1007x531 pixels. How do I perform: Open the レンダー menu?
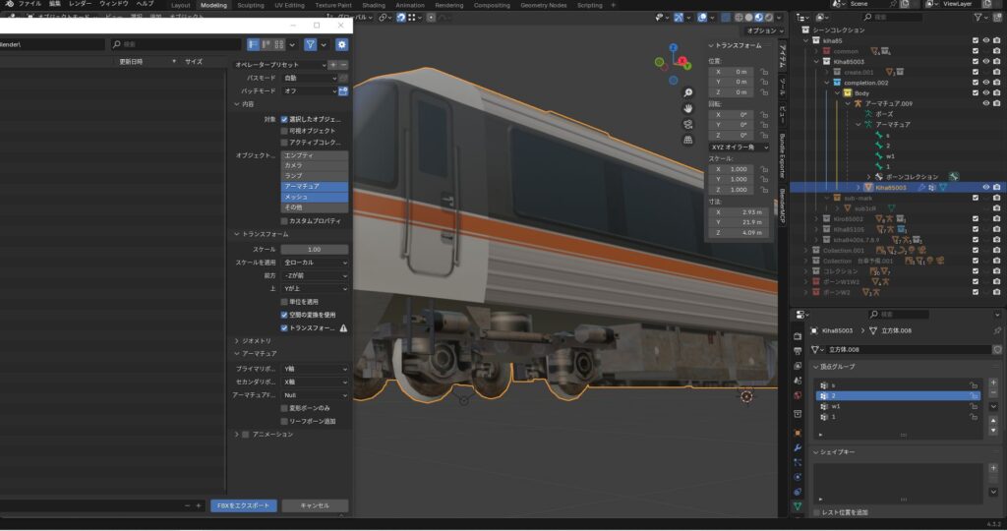(80, 4)
